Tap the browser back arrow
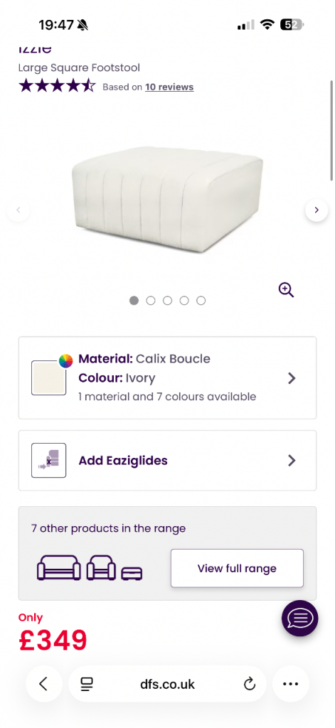335x728 pixels. [43, 683]
